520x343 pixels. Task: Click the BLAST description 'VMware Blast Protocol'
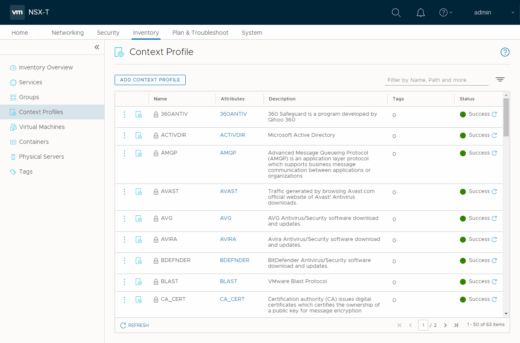click(297, 281)
